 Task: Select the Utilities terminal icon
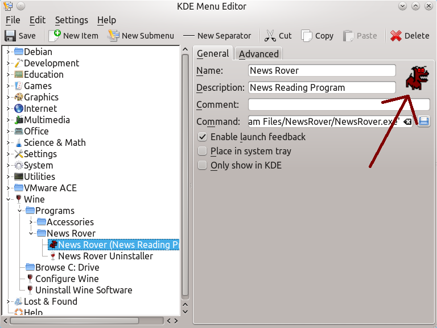[19, 176]
